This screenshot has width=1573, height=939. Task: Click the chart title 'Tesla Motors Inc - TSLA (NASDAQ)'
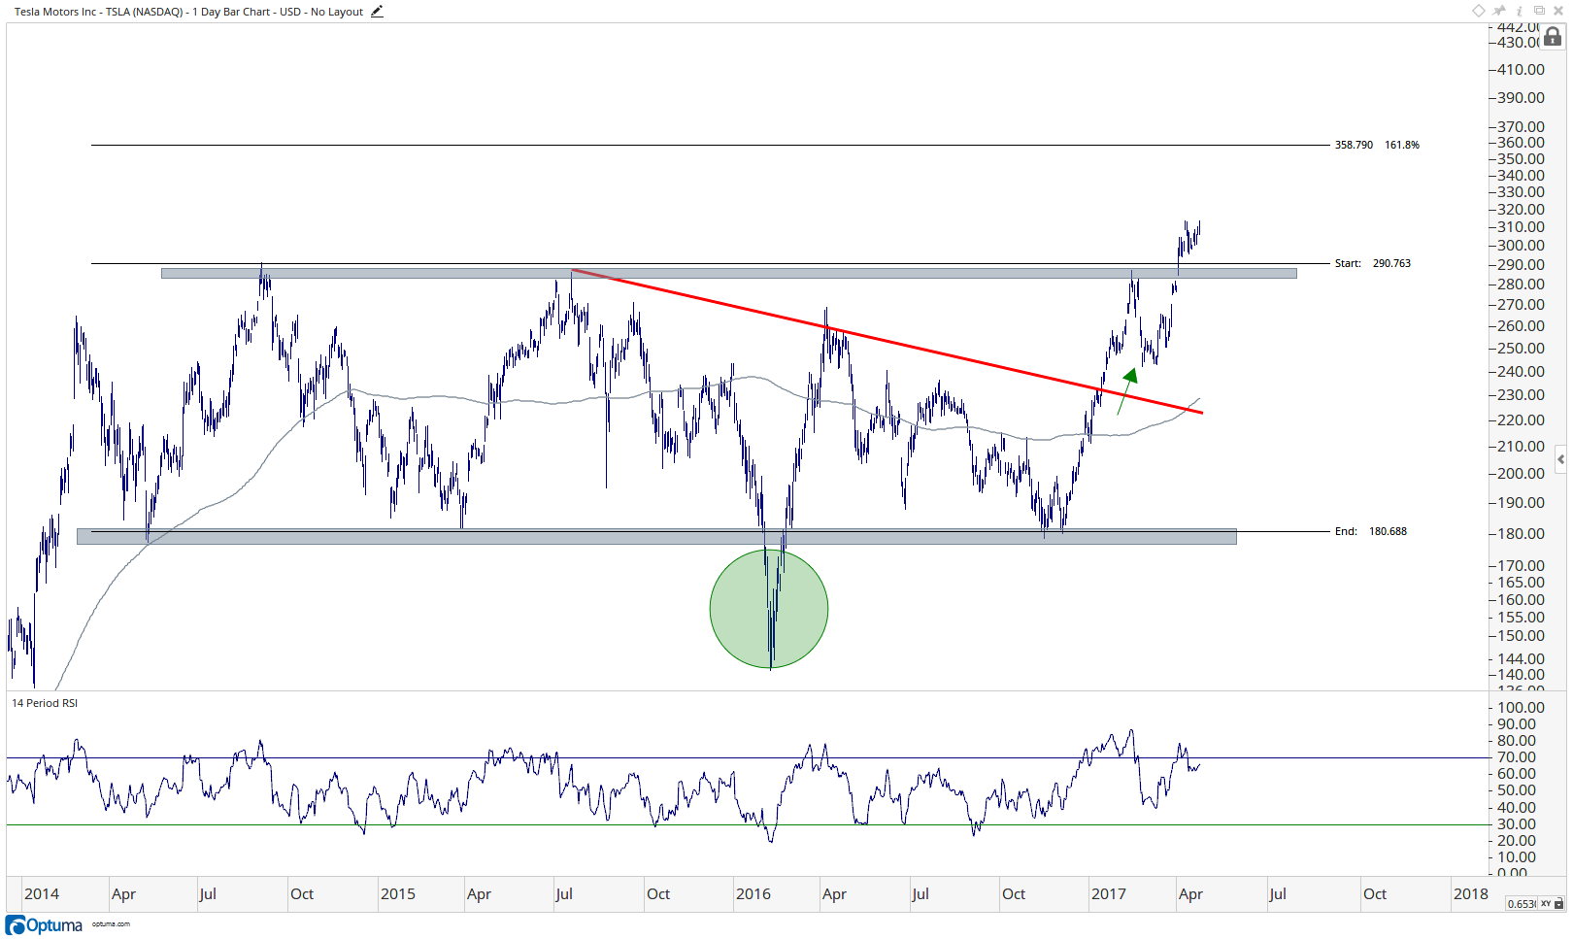(x=101, y=12)
